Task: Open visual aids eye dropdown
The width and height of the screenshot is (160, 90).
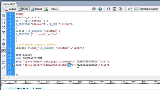Action: click(121, 9)
